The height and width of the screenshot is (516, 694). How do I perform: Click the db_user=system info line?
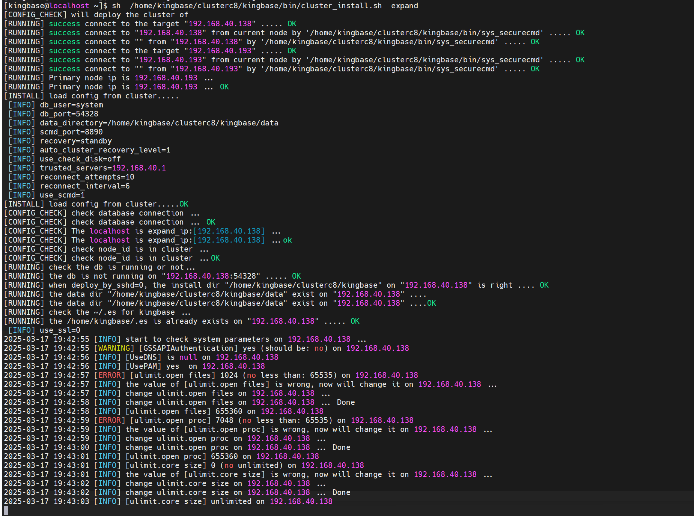point(71,105)
